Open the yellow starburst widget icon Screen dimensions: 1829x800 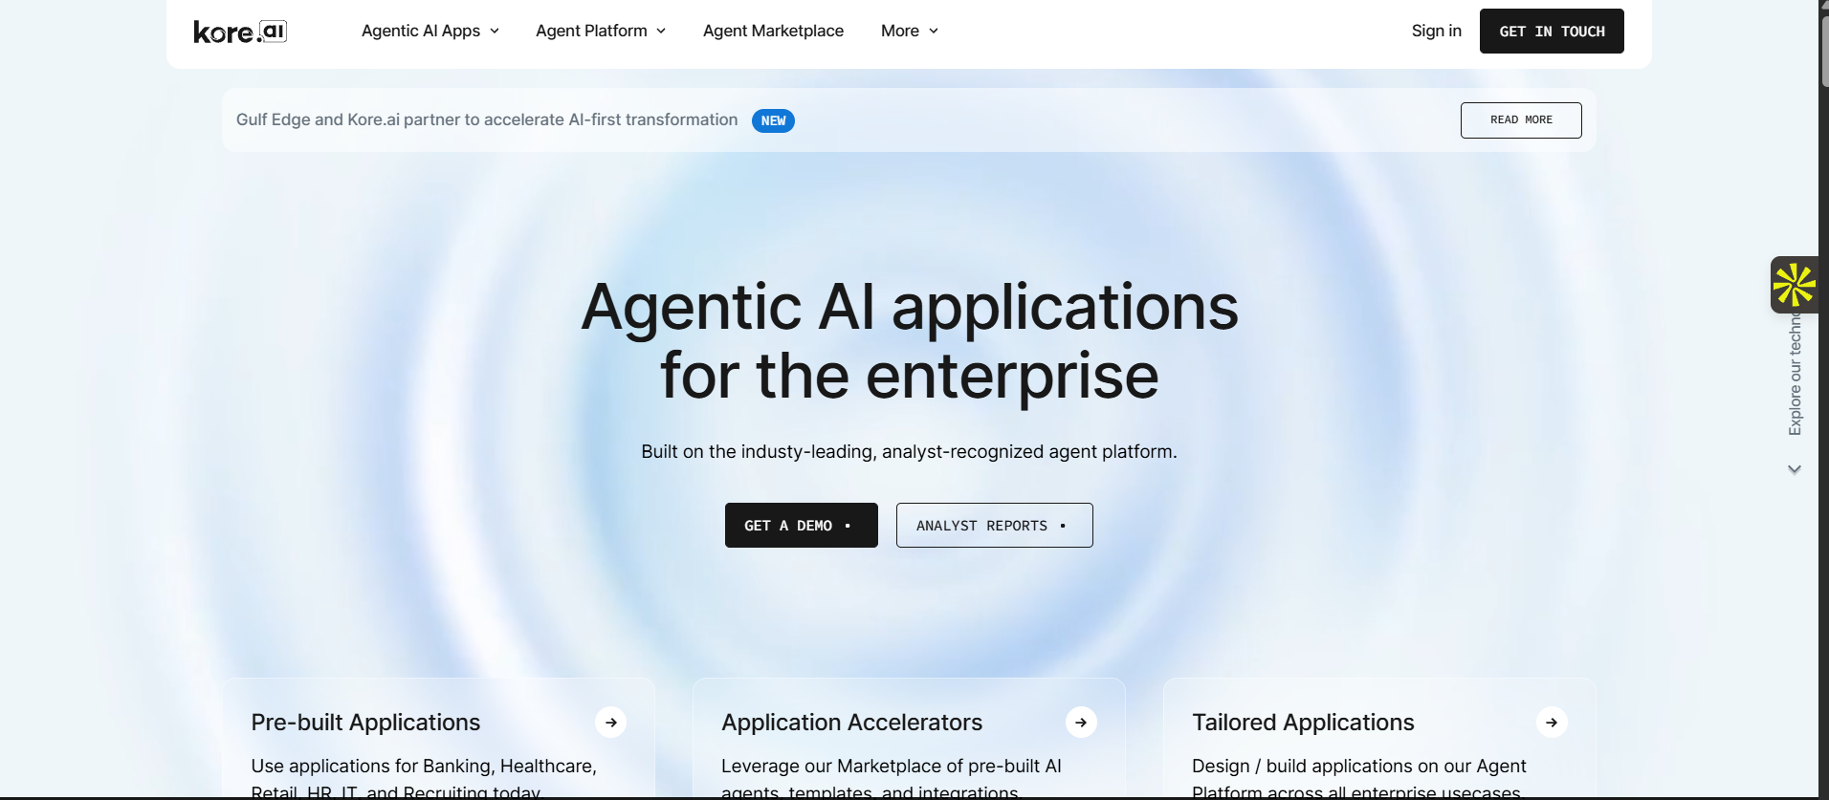click(x=1794, y=285)
